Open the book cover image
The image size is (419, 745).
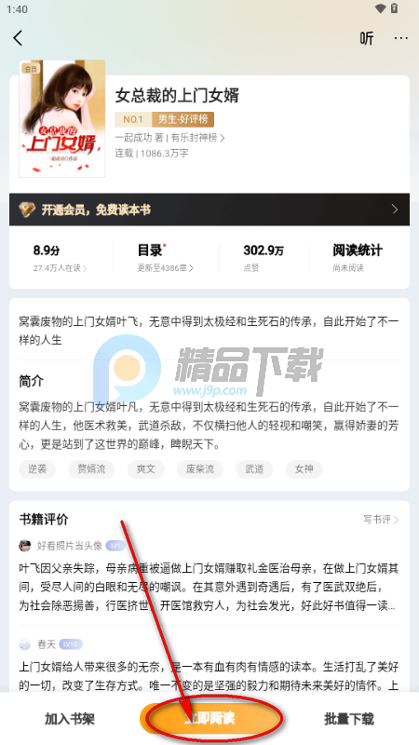(x=62, y=119)
